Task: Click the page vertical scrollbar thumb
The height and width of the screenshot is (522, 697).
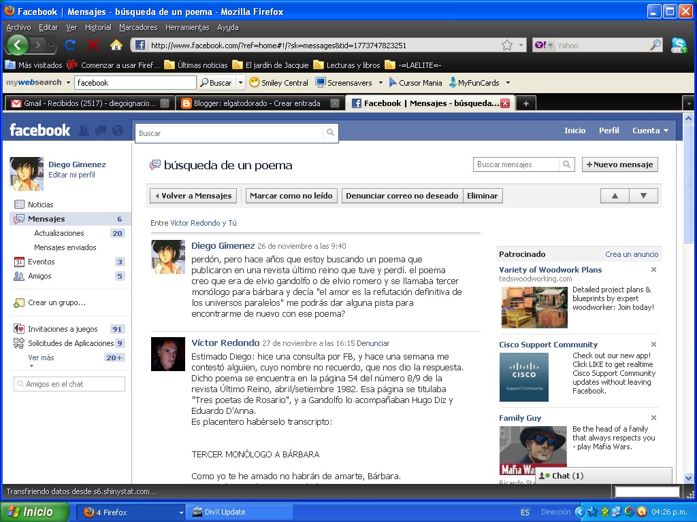Action: [689, 184]
